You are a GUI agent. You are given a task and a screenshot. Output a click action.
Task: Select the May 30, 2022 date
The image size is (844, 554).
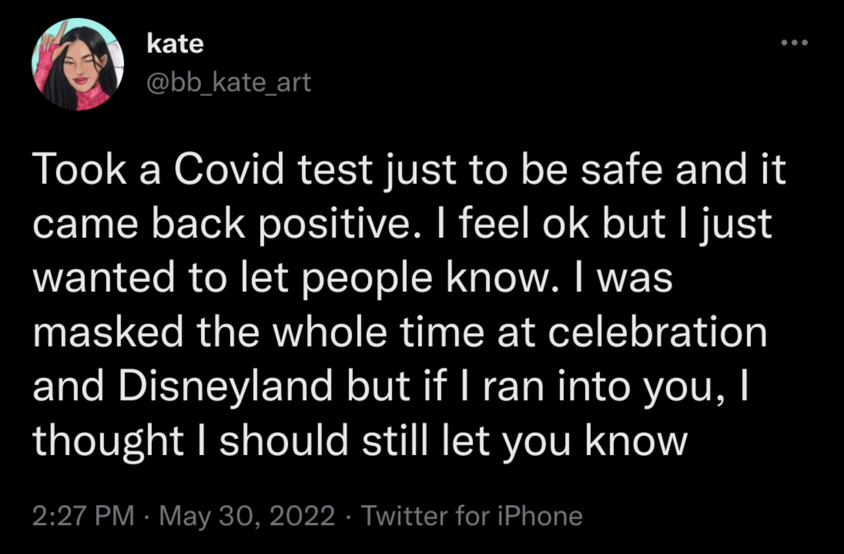247,516
